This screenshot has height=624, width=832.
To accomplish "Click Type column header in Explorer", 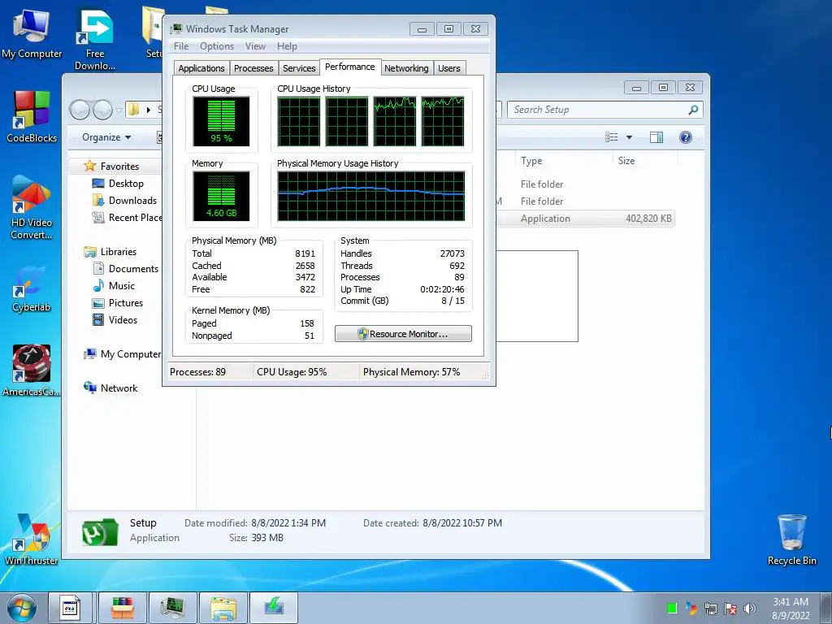I will point(564,161).
